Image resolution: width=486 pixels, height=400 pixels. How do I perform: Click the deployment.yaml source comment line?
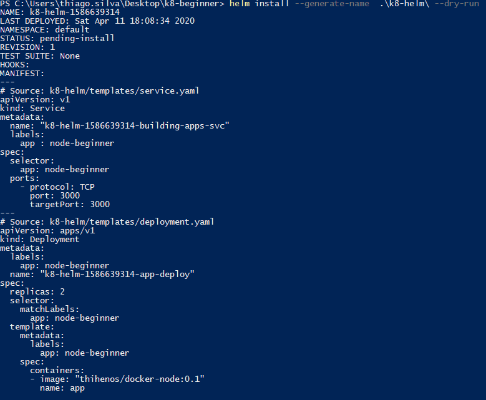107,222
